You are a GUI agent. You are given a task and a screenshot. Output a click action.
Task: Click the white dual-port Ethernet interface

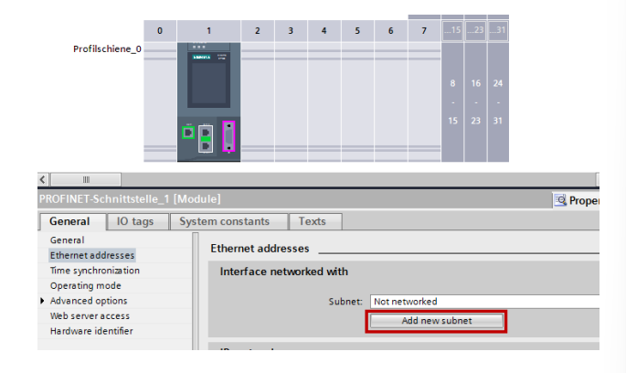(x=207, y=137)
